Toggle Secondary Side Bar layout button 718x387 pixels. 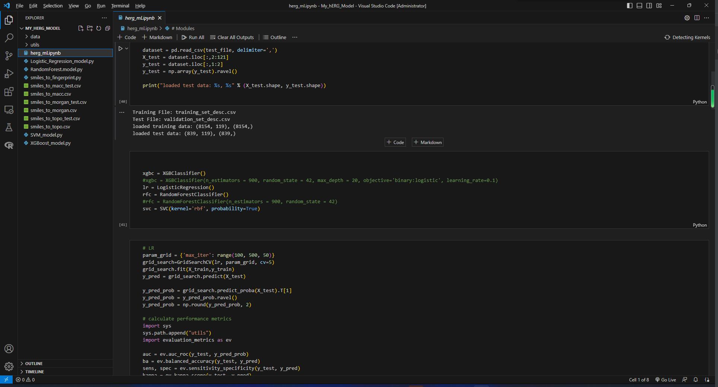click(x=649, y=6)
